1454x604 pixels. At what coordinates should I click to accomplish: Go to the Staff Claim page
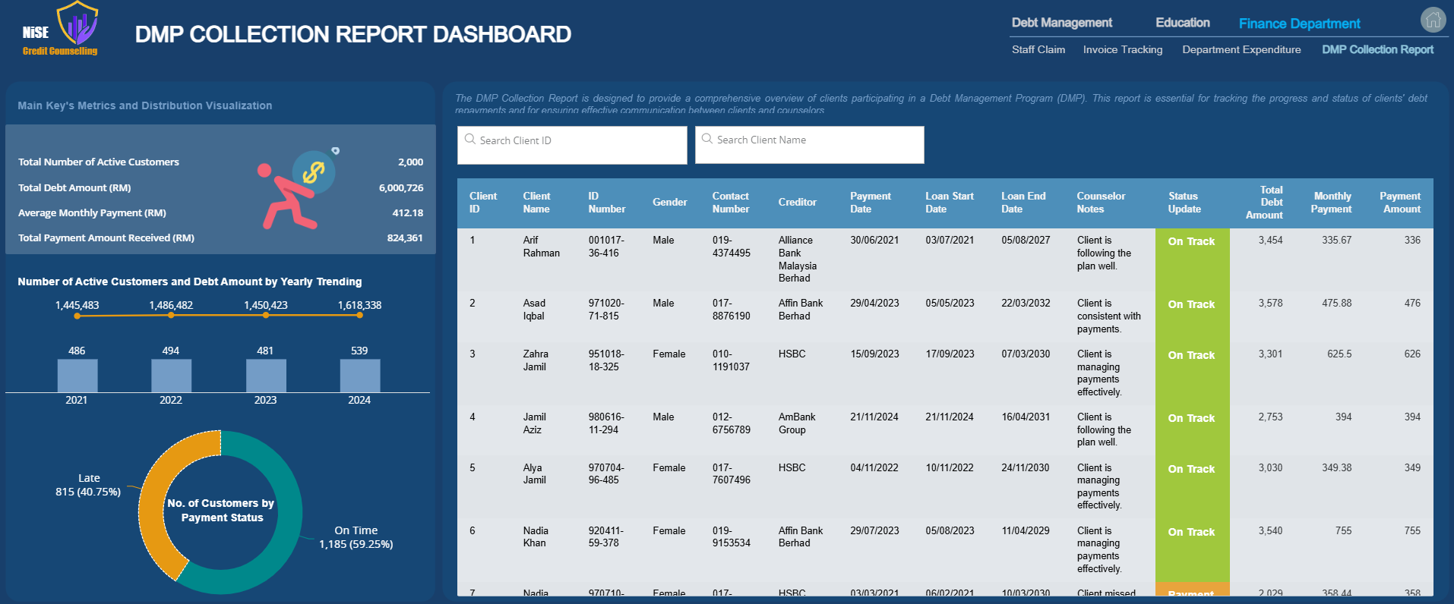1038,49
